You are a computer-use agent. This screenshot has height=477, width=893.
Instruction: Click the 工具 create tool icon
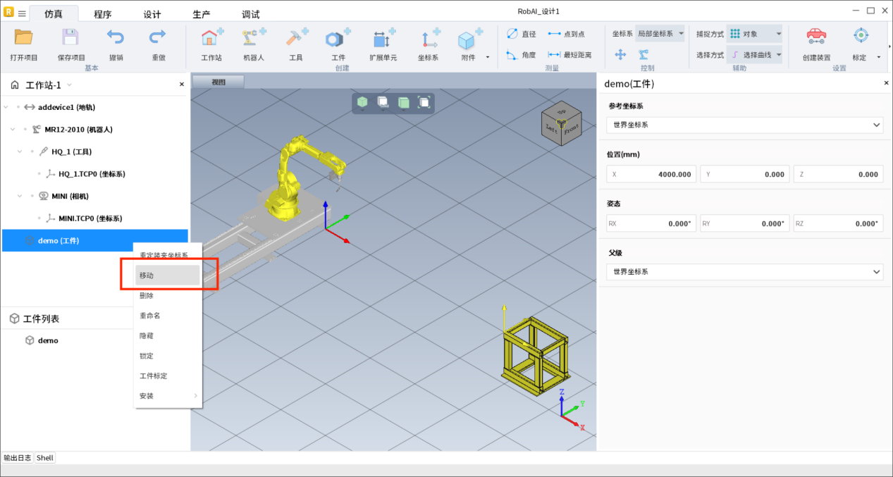(x=296, y=39)
